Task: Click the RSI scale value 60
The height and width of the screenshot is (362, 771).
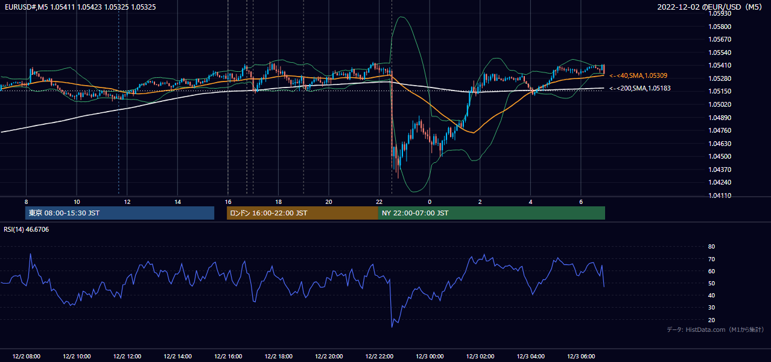Action: click(711, 271)
